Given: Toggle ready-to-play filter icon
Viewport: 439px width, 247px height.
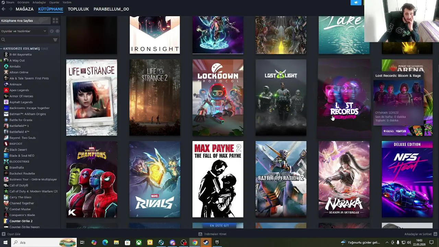Looking at the screenshot, I should pos(57,31).
